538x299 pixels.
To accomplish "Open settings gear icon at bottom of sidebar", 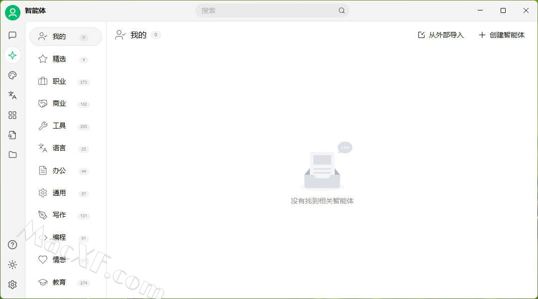I will click(x=12, y=285).
